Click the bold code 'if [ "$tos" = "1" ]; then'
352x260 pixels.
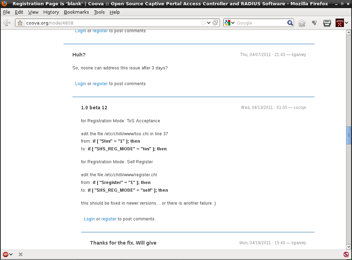coord(116,141)
